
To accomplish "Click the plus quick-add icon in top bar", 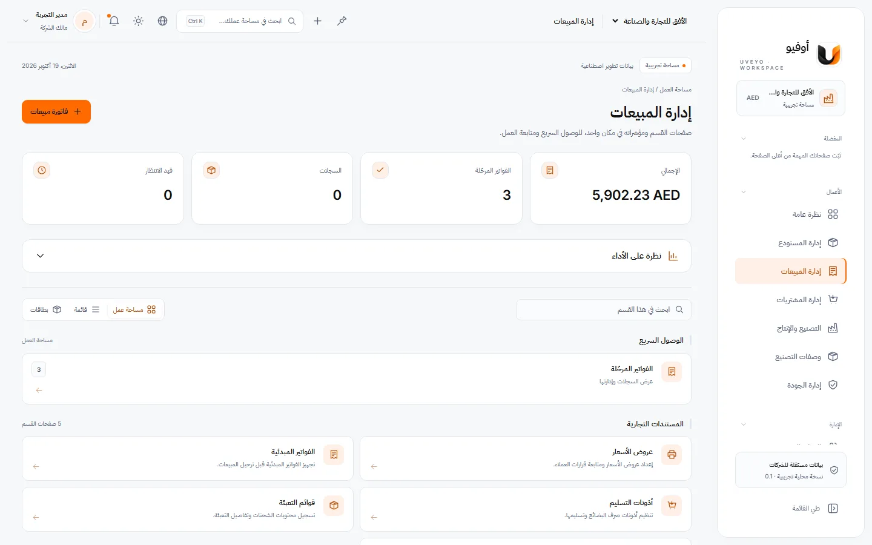I will pos(317,21).
